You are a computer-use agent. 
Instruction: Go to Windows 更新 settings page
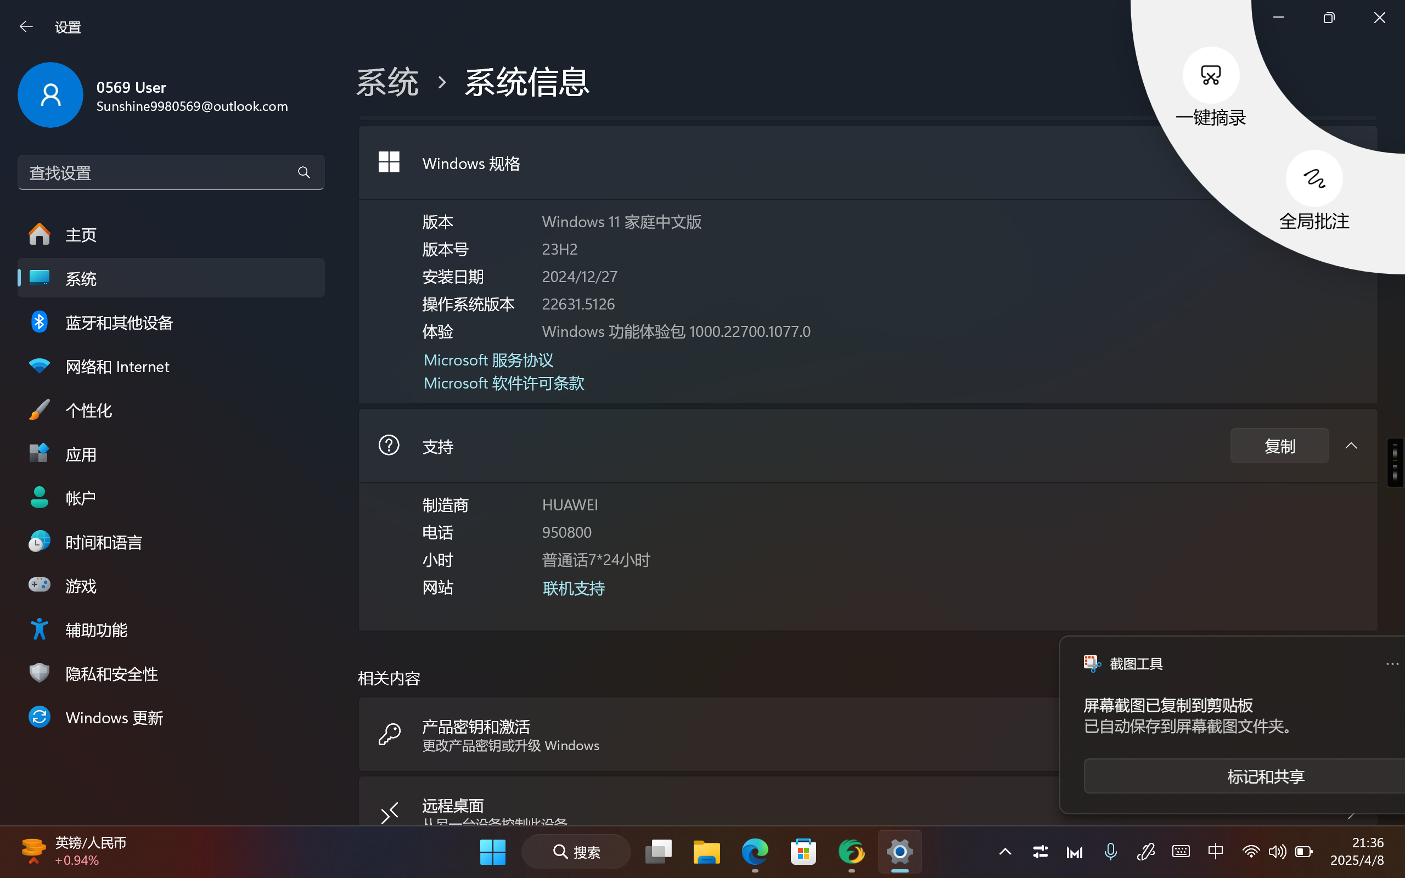(x=114, y=718)
